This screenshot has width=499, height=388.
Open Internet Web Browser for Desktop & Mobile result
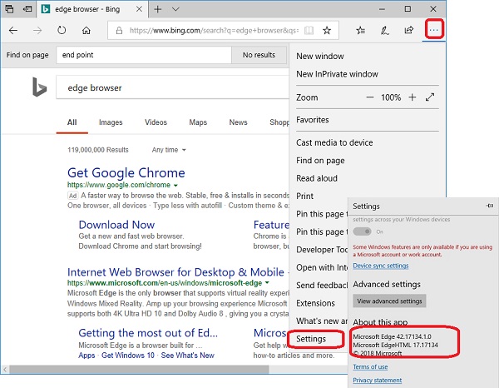coord(175,272)
